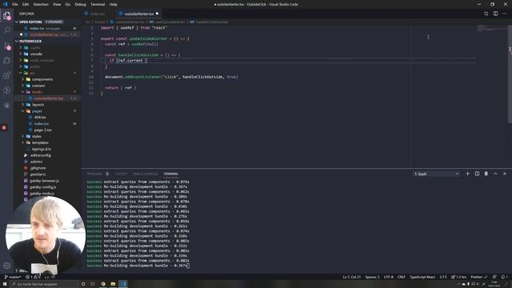
Task: Open the Go menu
Action: [68, 4]
